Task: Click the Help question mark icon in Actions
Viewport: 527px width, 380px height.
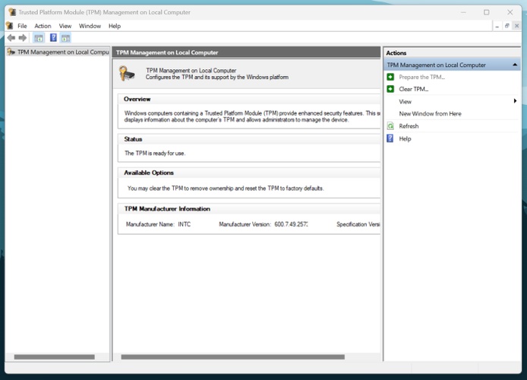Action: [x=390, y=138]
